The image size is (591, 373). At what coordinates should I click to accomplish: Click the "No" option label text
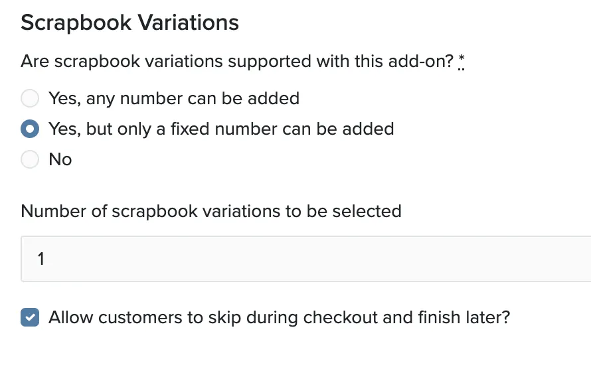(60, 159)
